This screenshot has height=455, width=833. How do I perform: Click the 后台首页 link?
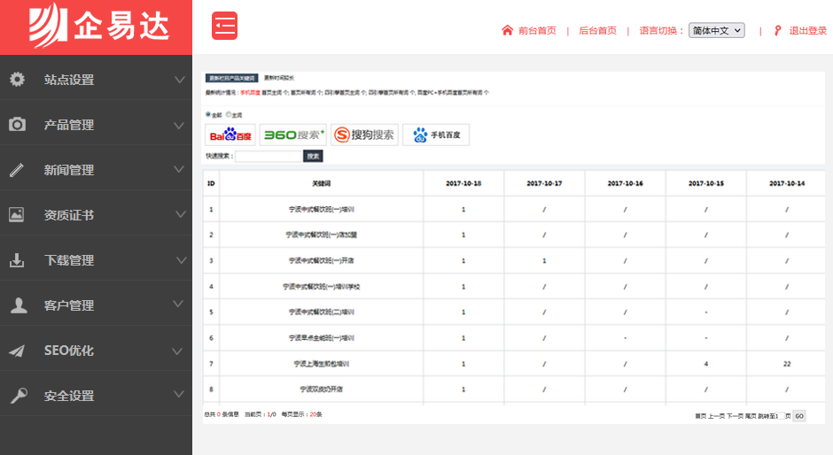pos(597,30)
